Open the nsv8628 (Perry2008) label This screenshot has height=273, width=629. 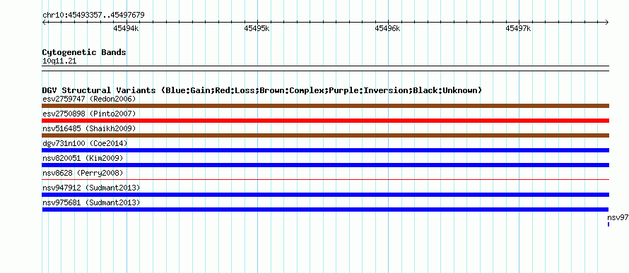[83, 173]
